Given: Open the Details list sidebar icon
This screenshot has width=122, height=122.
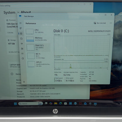Looking at the screenshot, I should coord(22,53).
